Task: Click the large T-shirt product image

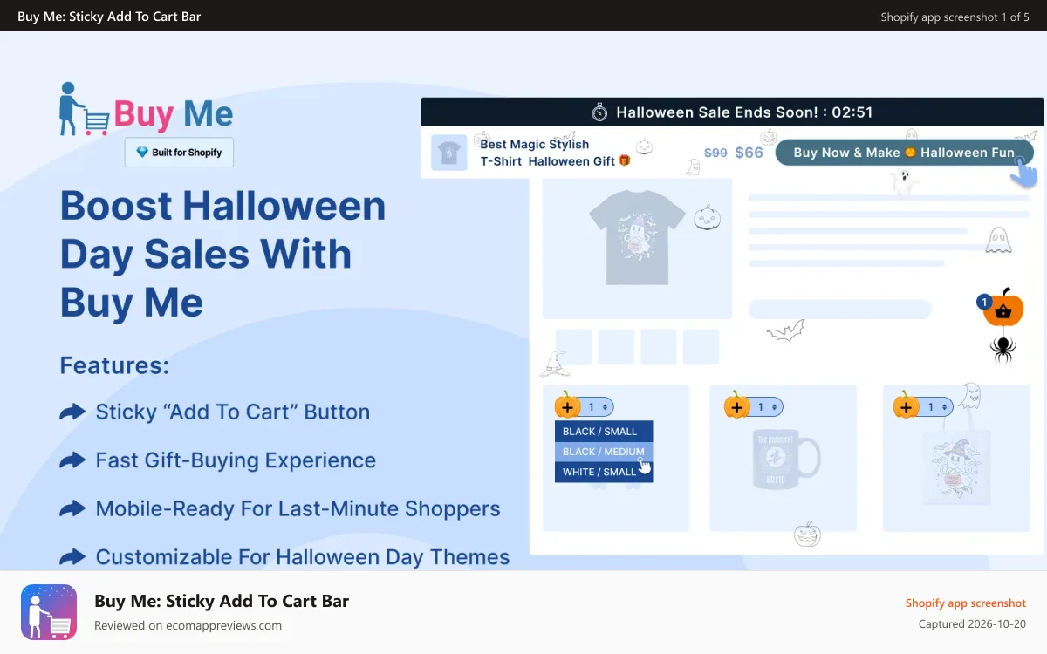Action: tap(637, 236)
